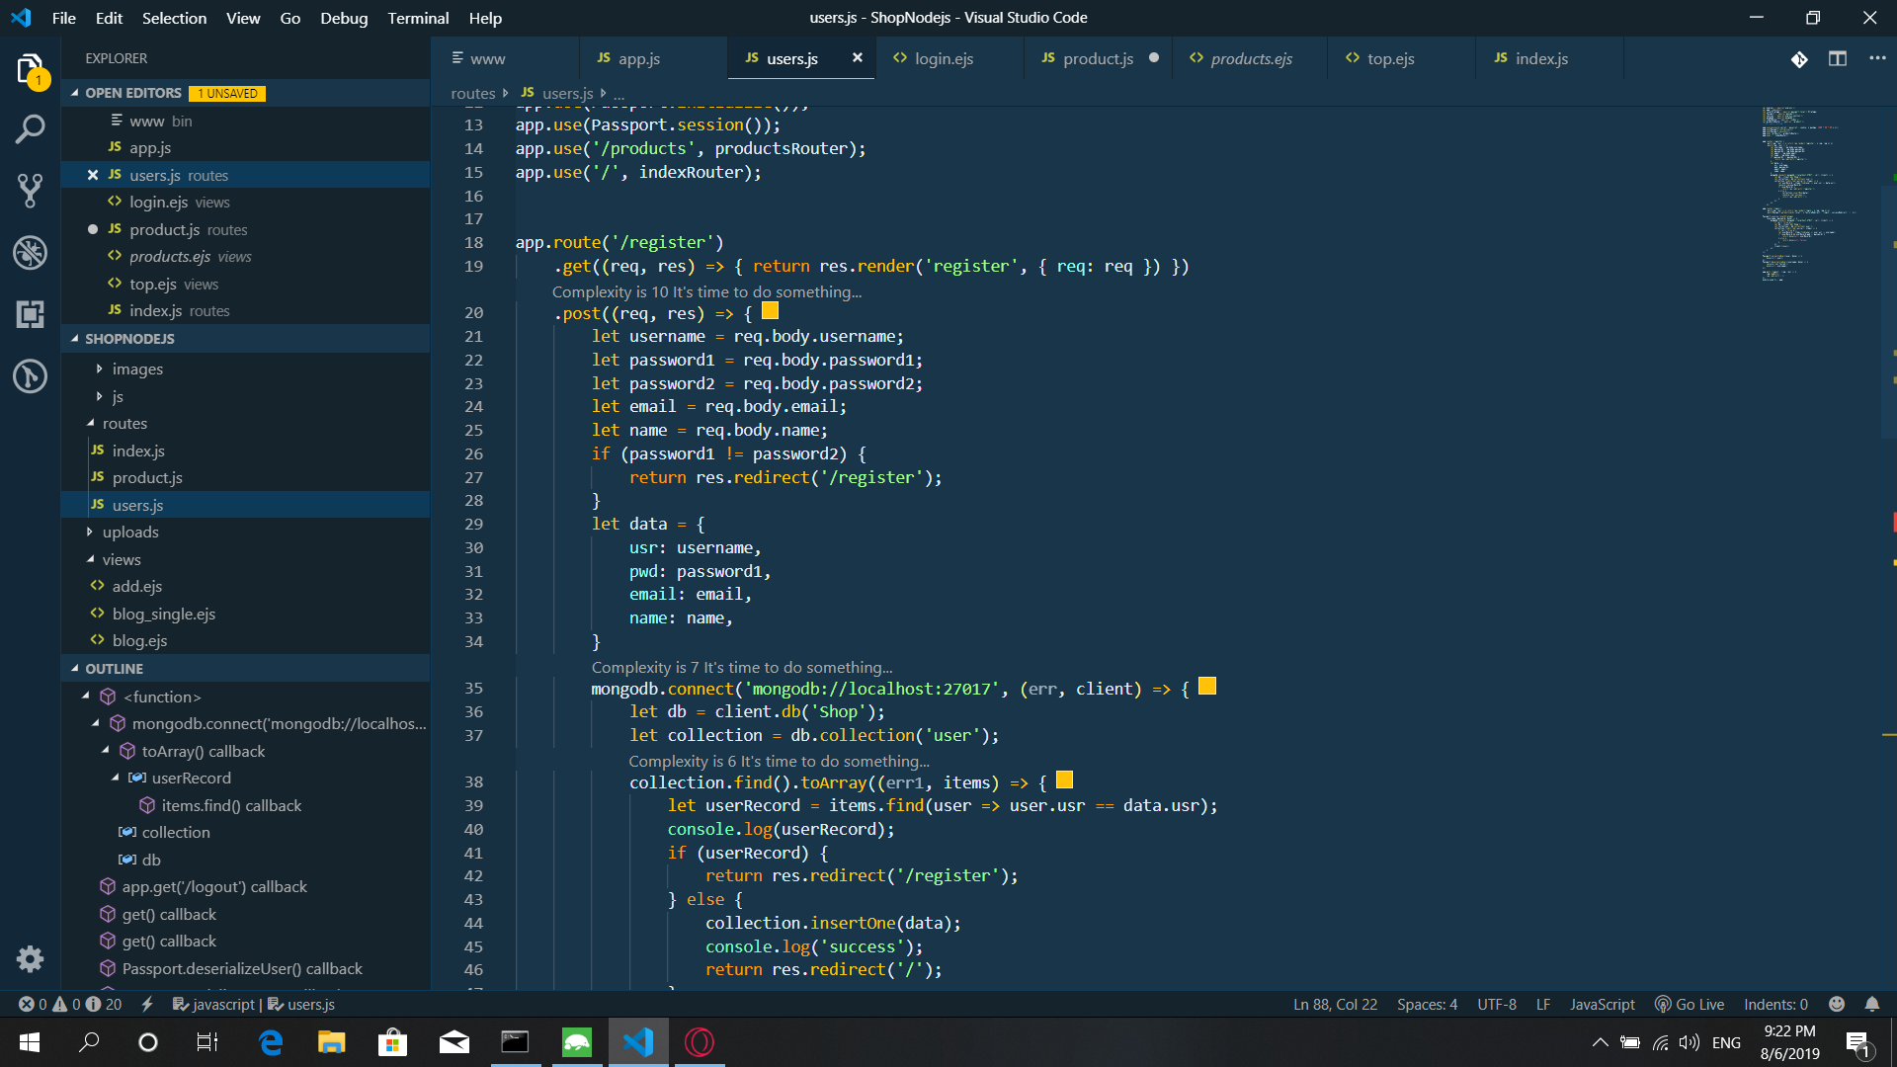Click the feedback smiley in status bar
The image size is (1897, 1067).
coord(1836,1004)
